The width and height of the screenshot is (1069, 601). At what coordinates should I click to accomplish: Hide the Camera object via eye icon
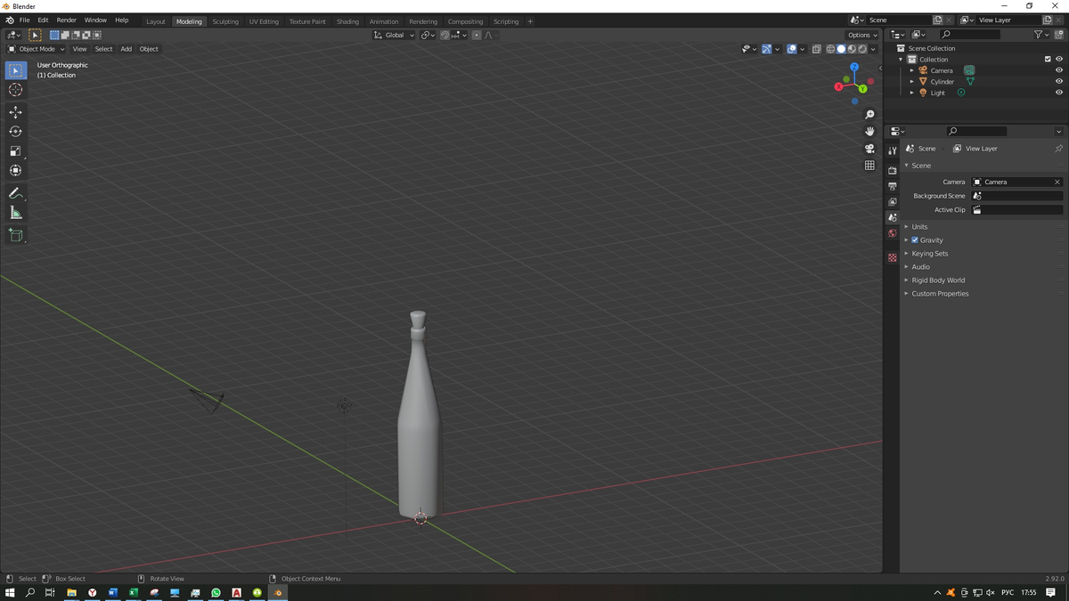1059,70
